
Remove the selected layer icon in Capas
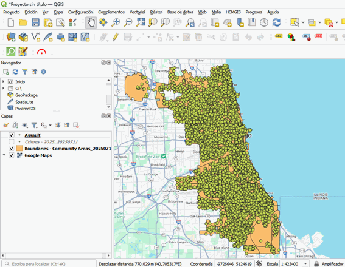tap(76, 125)
